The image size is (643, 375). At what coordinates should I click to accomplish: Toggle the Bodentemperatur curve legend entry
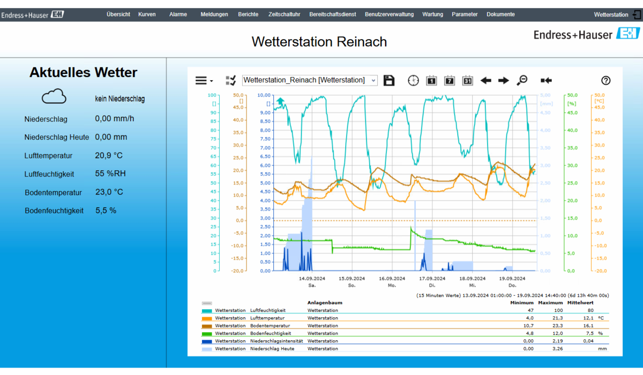tap(270, 325)
